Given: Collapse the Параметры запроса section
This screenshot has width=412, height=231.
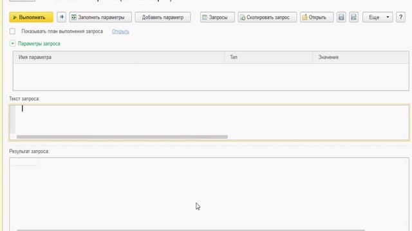Looking at the screenshot, I should coord(12,44).
